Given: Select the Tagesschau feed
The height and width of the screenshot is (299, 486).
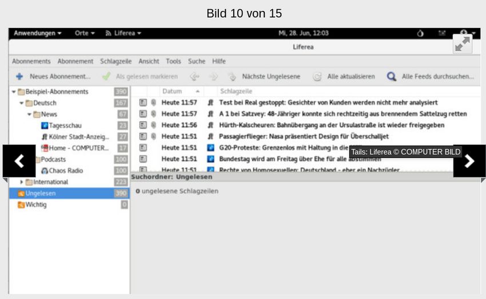Looking at the screenshot, I should (x=65, y=125).
